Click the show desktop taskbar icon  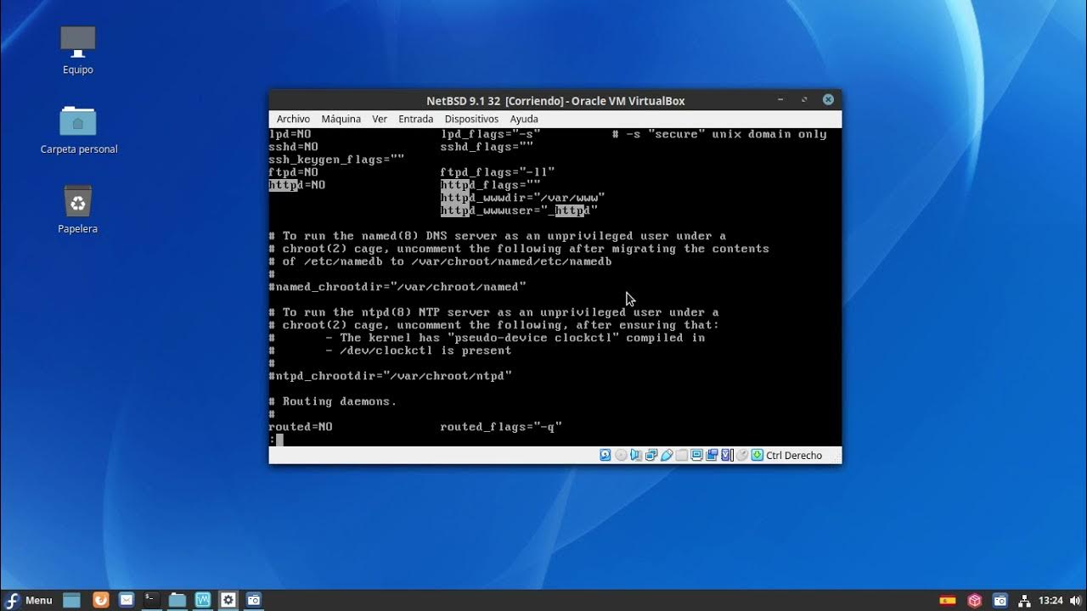72,600
